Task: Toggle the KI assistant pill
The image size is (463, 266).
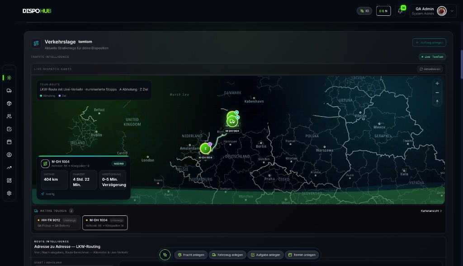Action: (x=364, y=11)
